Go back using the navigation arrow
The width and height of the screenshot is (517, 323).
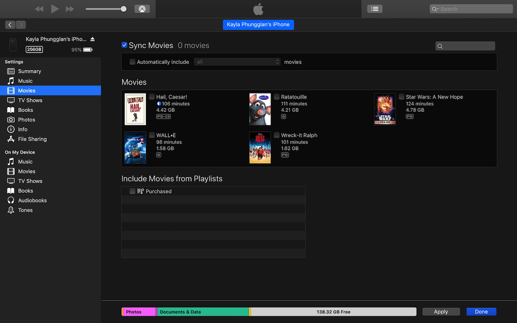click(x=10, y=25)
